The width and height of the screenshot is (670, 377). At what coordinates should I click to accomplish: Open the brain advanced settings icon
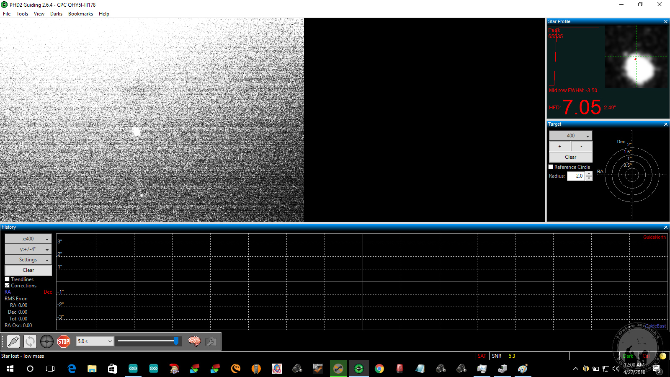(x=194, y=341)
